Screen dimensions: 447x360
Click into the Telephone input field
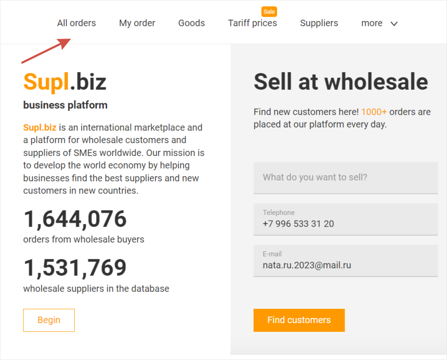[345, 224]
